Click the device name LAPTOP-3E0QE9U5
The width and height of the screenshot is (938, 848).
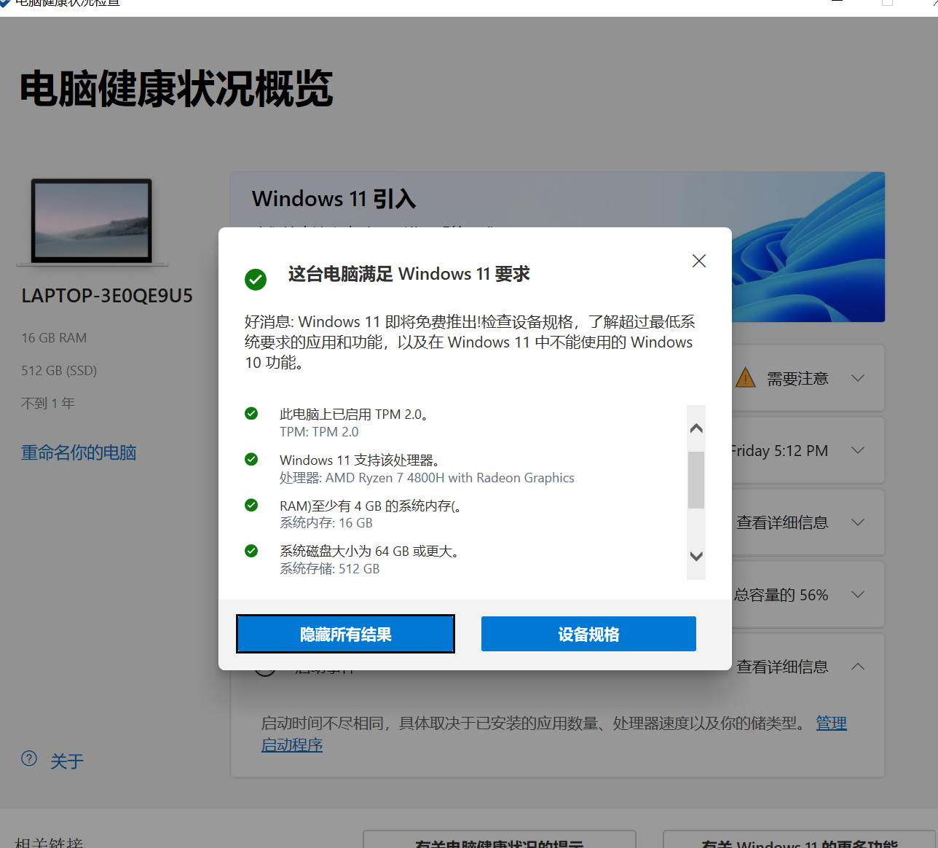(x=107, y=296)
